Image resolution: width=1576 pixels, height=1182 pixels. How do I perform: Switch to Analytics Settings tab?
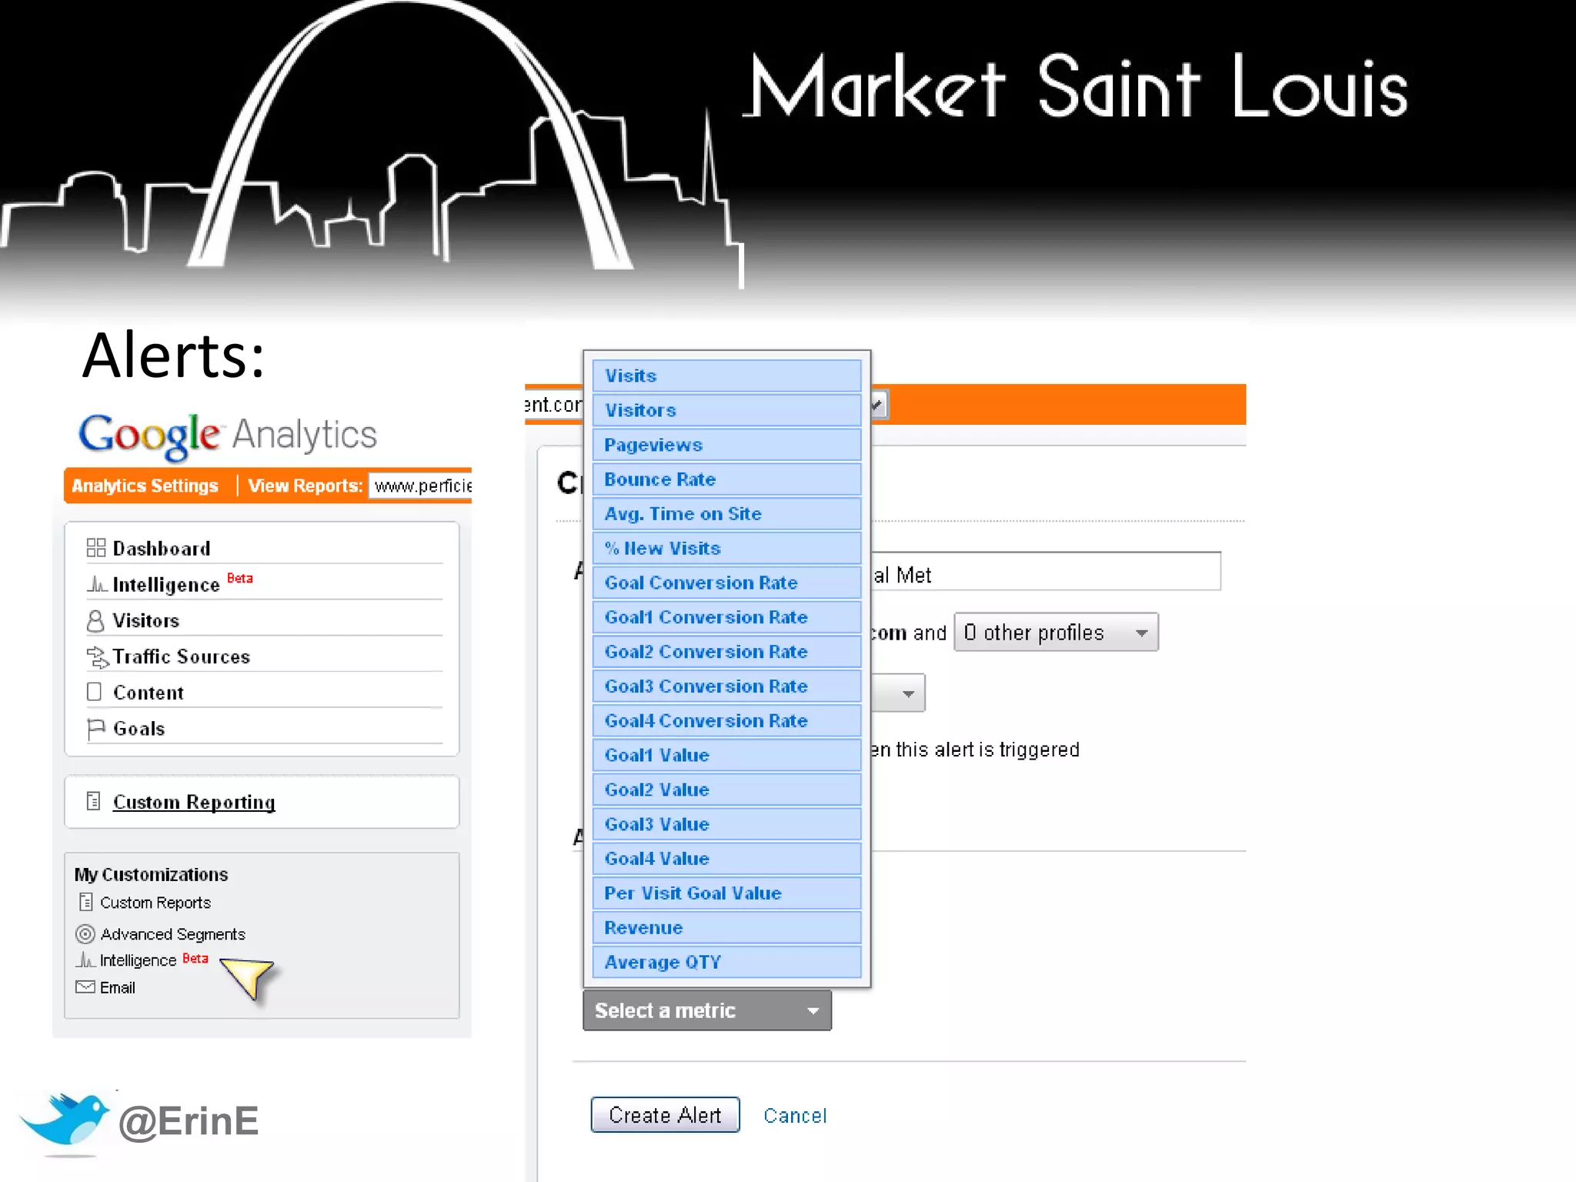click(145, 486)
